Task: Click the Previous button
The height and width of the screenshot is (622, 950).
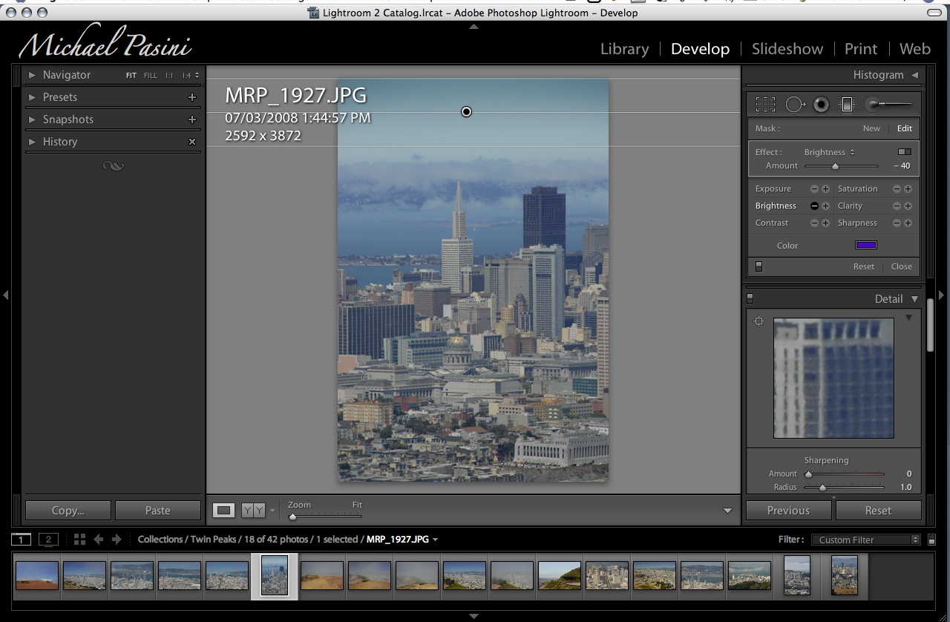Action: [788, 511]
